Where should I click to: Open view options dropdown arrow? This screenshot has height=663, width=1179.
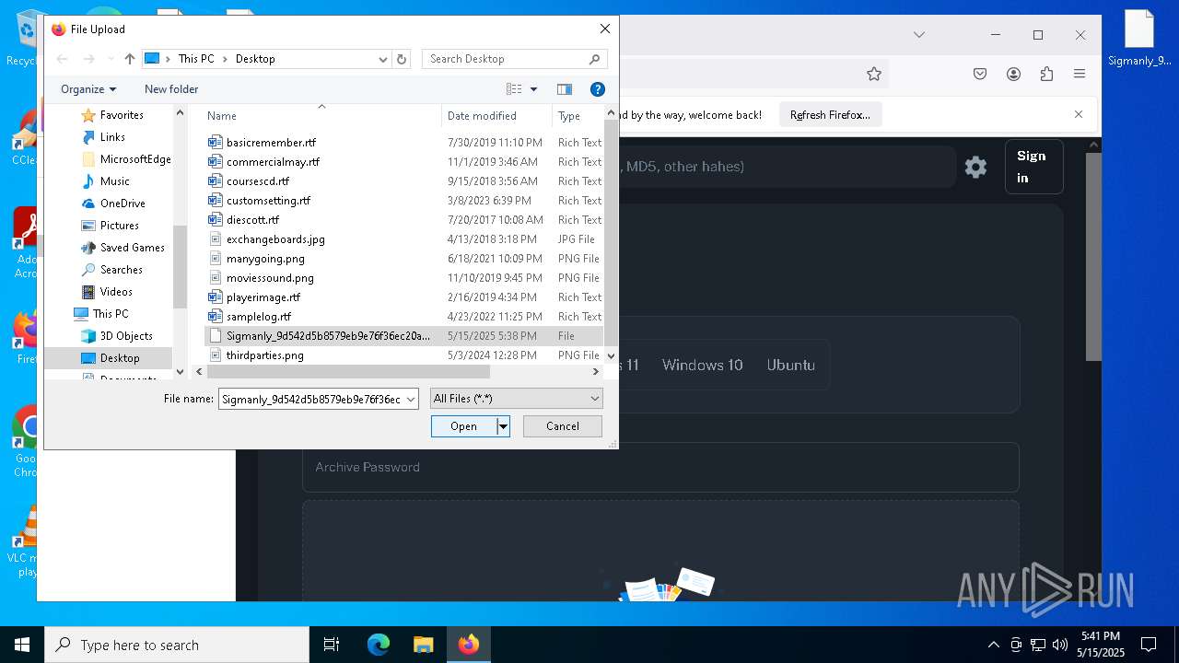pyautogui.click(x=533, y=89)
